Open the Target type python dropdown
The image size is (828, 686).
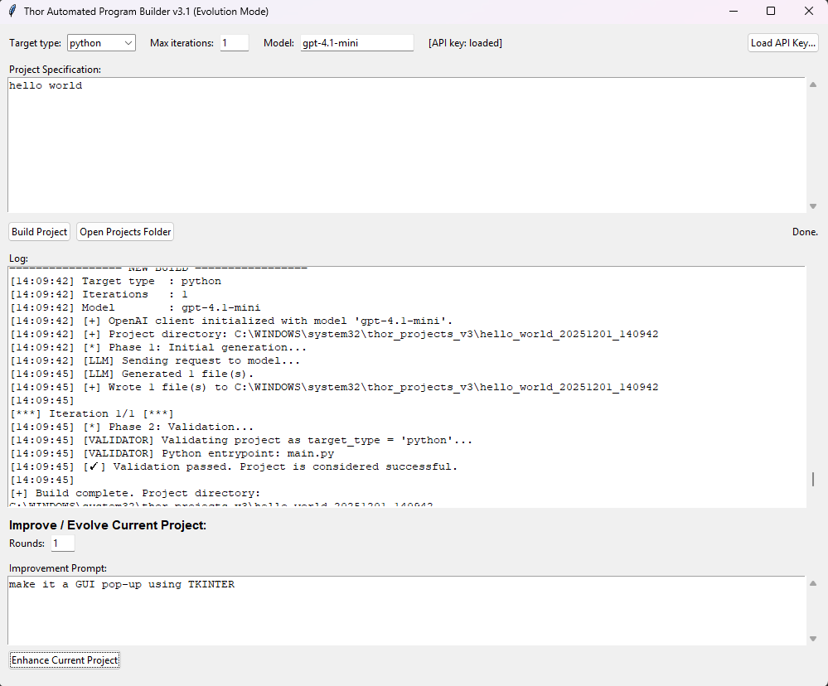point(101,43)
